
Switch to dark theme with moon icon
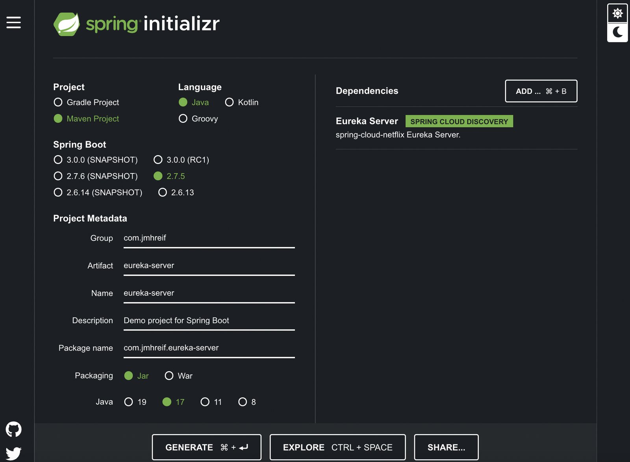[617, 32]
